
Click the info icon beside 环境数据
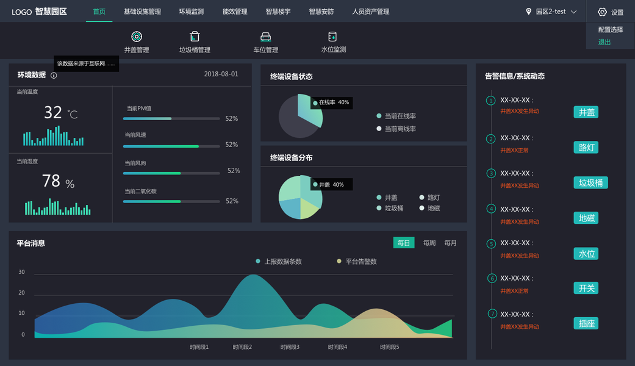[54, 75]
